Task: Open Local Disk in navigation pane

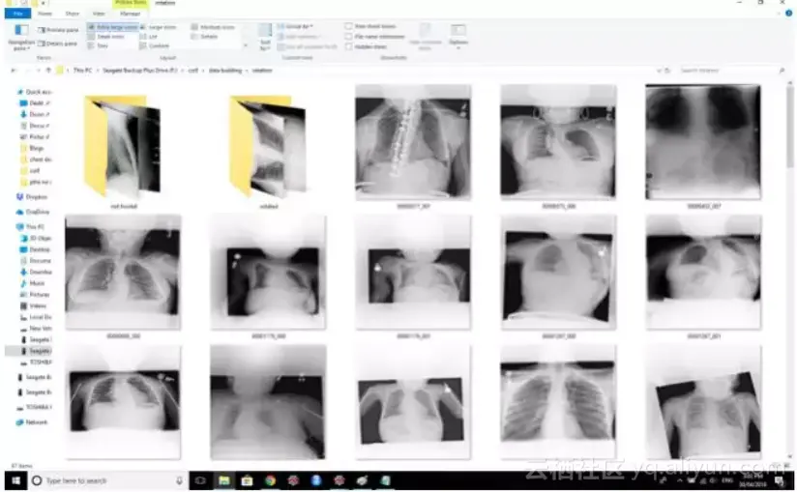Action: point(35,317)
